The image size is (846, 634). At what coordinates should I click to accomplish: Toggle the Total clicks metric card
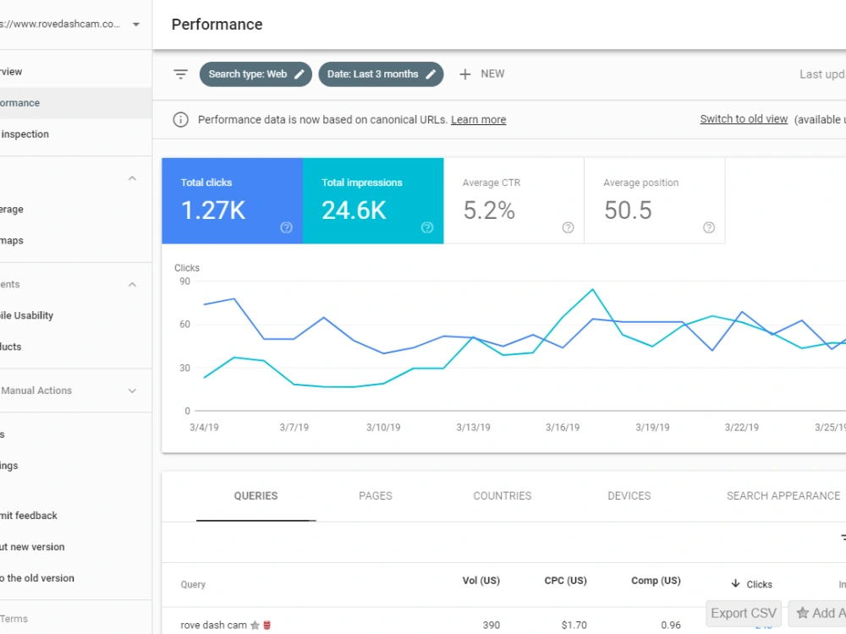233,201
